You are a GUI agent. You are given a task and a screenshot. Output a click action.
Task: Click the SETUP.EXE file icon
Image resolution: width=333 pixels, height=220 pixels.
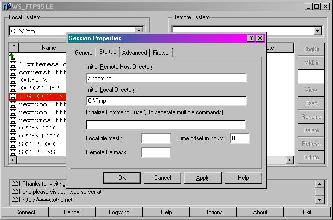[13, 144]
